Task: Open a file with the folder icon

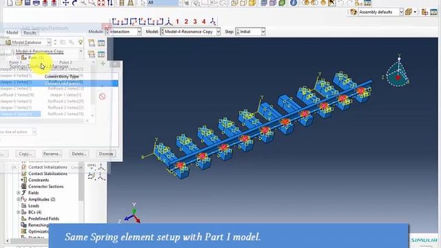Action: click(x=19, y=3)
